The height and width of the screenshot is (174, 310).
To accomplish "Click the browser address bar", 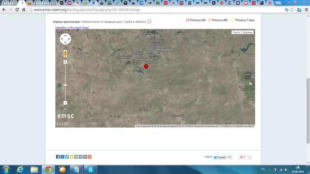I will (x=155, y=10).
